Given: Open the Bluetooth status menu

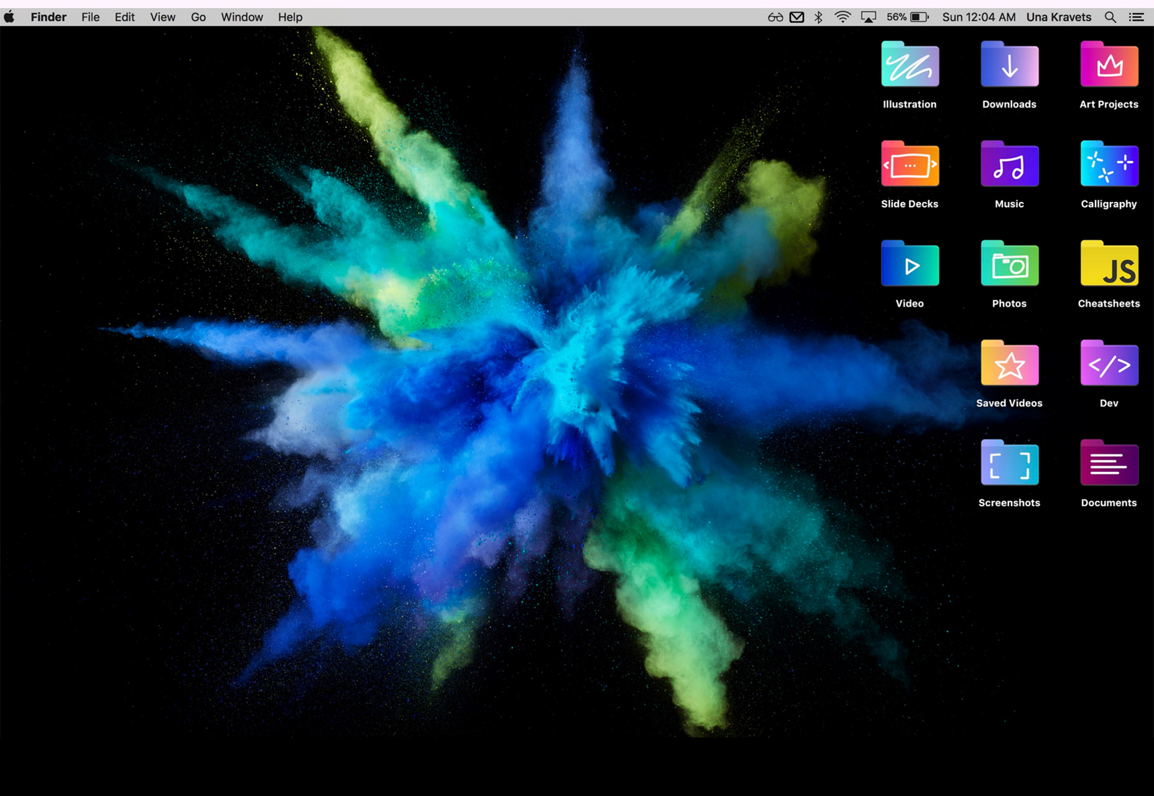Looking at the screenshot, I should tap(818, 17).
